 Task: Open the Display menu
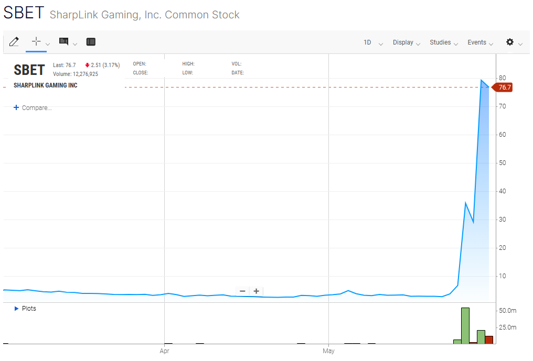click(x=403, y=42)
